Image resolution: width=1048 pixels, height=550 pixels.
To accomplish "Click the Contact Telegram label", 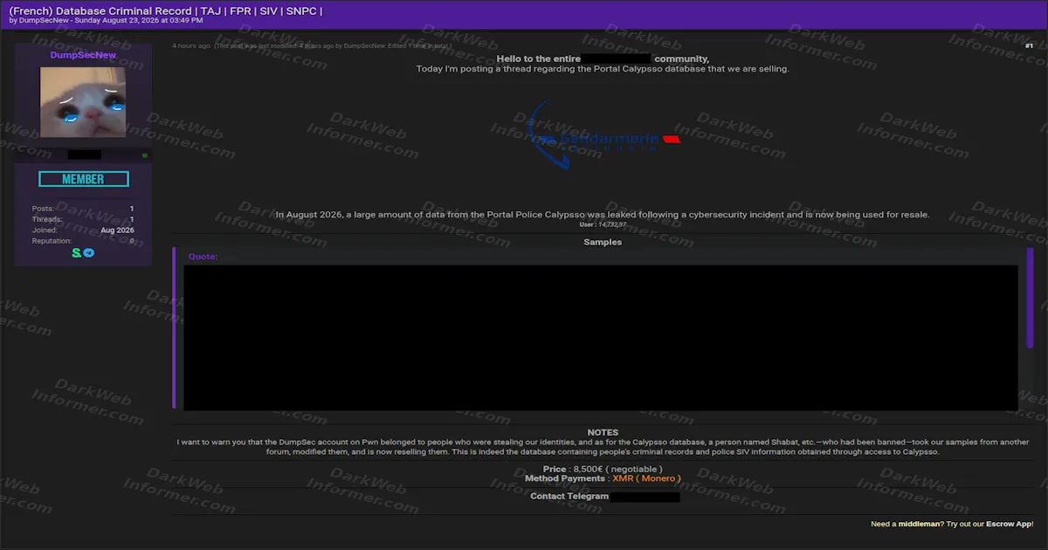I will pos(569,496).
